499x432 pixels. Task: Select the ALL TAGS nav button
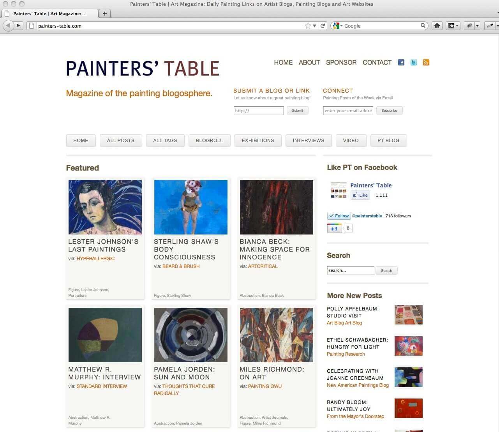[x=165, y=141]
